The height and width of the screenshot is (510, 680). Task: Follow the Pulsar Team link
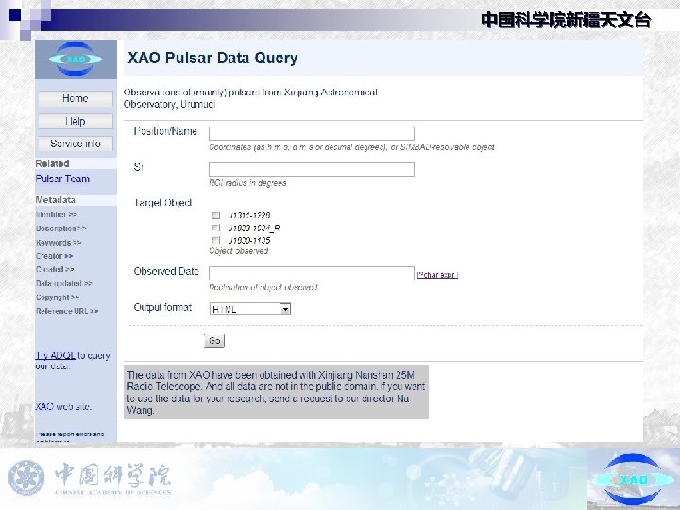[62, 178]
